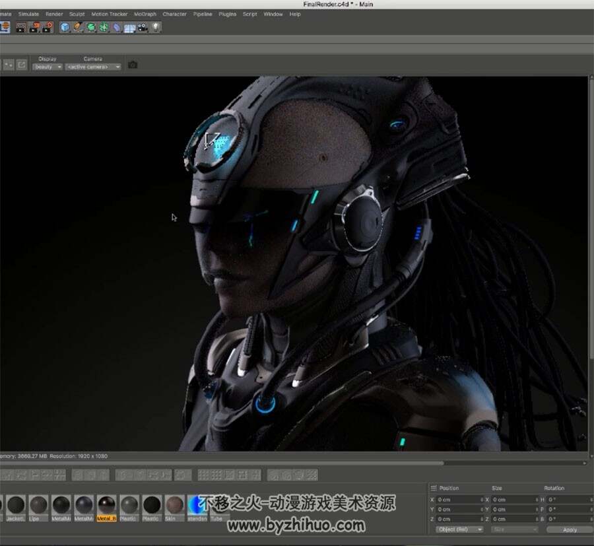Open the Character menu

tap(174, 14)
